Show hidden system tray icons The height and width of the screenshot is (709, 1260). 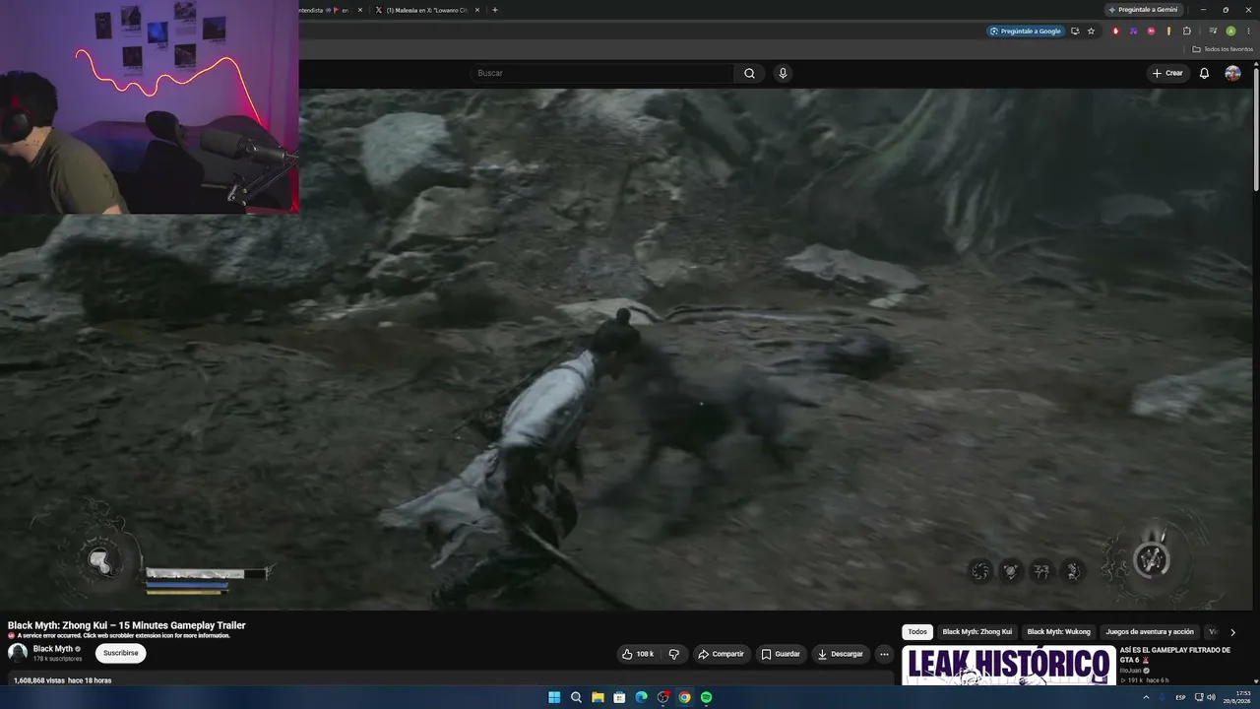1148,697
